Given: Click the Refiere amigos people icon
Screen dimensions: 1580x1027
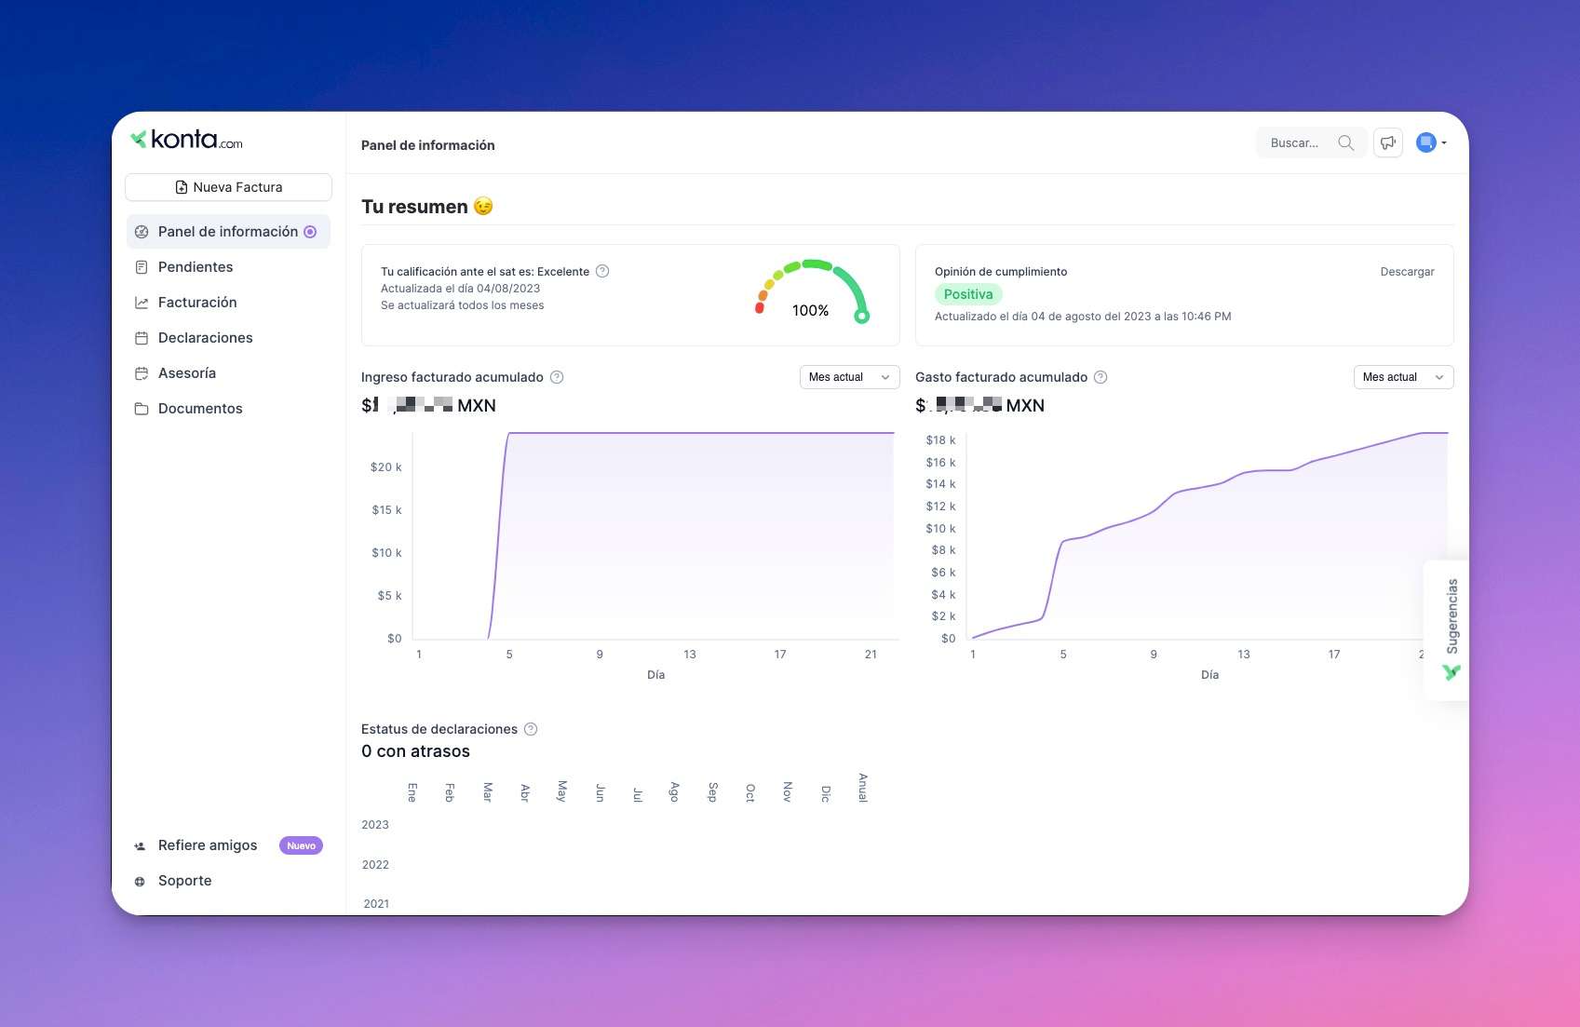Looking at the screenshot, I should point(140,846).
